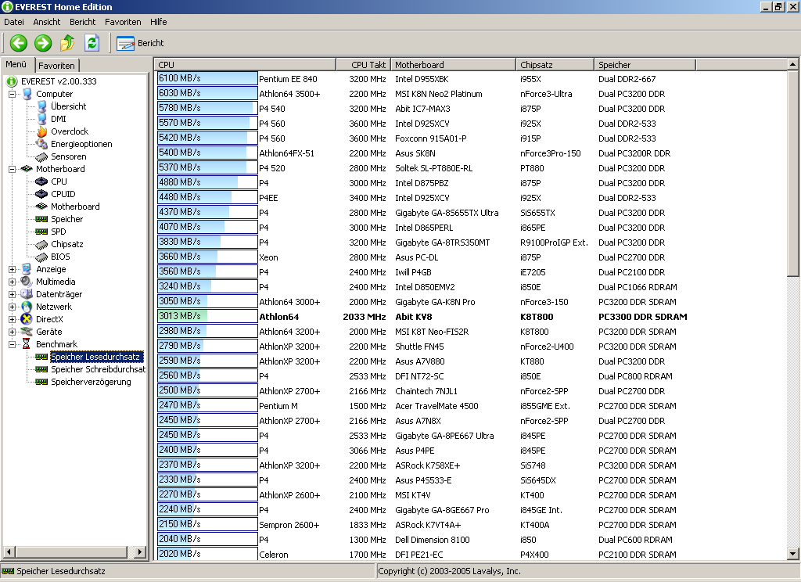The image size is (801, 582).
Task: Switch to the Menü tab
Action: click(16, 64)
